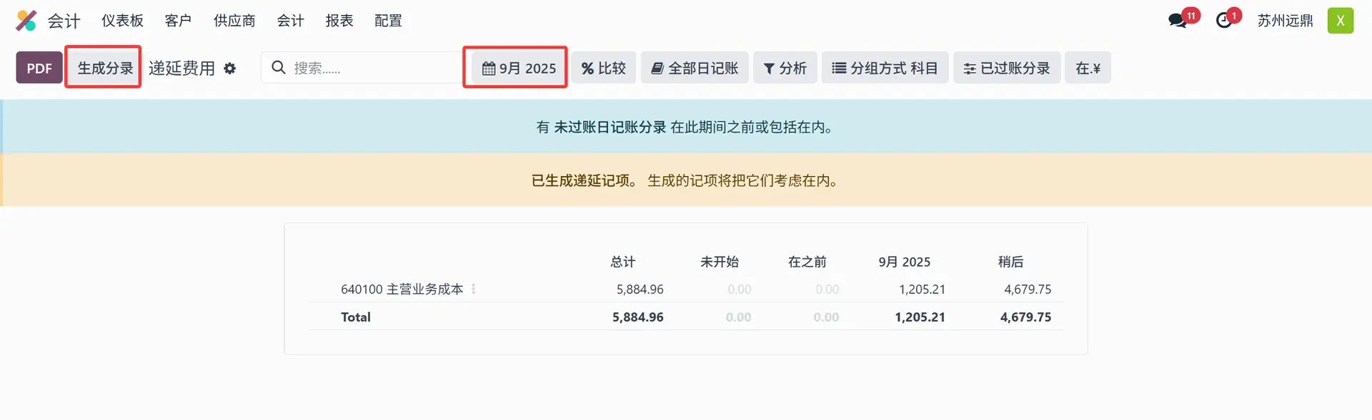Click the gear icon next to 递延费用
The height and width of the screenshot is (420, 1372).
(x=229, y=68)
